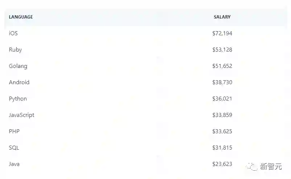Image resolution: width=291 pixels, height=179 pixels.
Task: Click the $51,652 salary value
Action: pyautogui.click(x=222, y=66)
